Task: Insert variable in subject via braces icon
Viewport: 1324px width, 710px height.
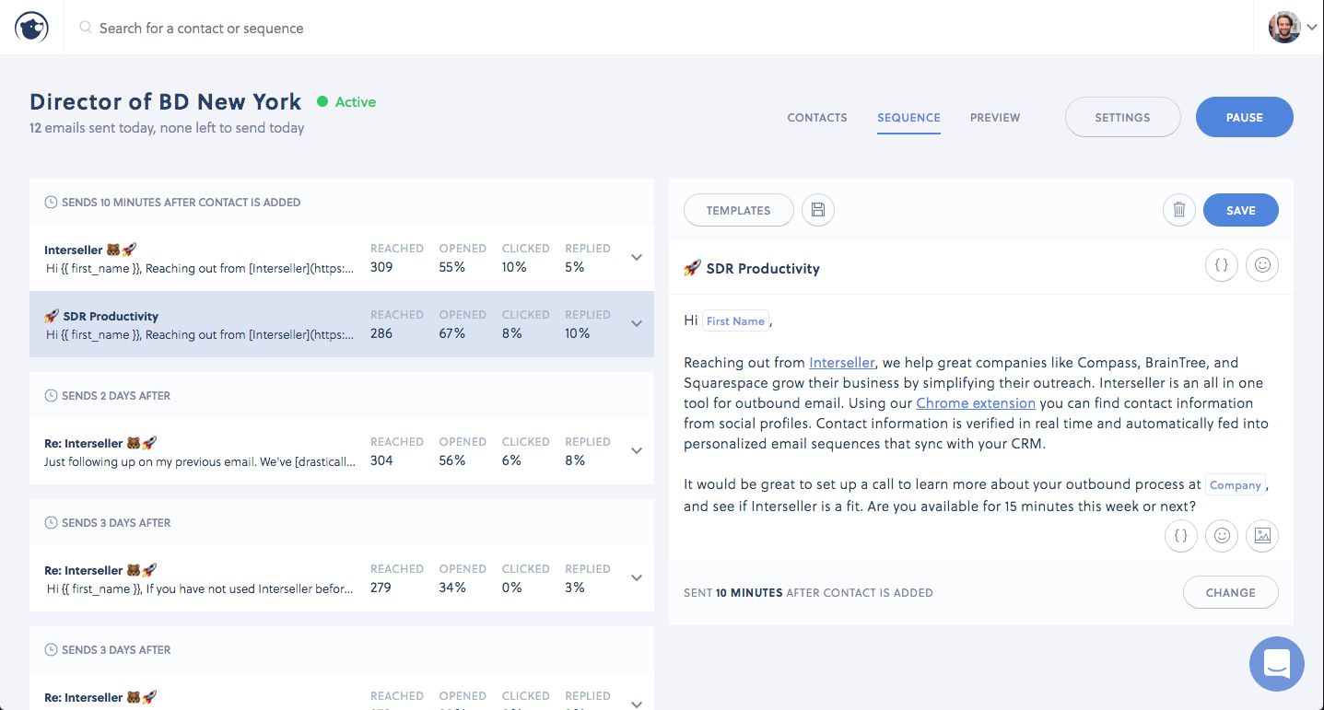Action: [x=1222, y=265]
